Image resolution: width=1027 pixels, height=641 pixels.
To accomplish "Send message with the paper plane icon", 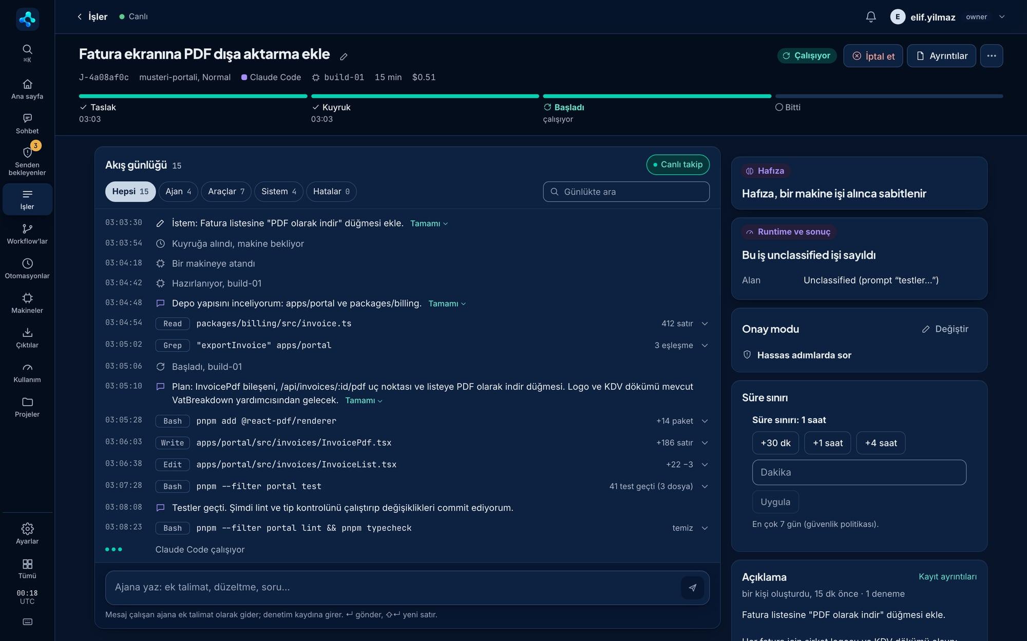I will pyautogui.click(x=692, y=588).
